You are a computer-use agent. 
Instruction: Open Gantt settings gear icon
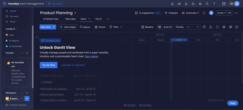coord(224,27)
